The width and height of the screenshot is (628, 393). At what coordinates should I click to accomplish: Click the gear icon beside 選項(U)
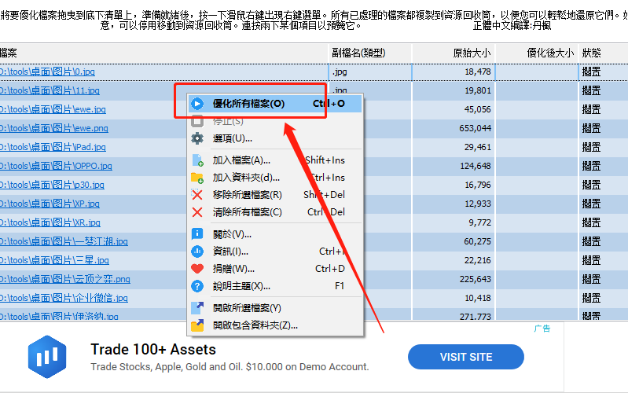point(197,138)
